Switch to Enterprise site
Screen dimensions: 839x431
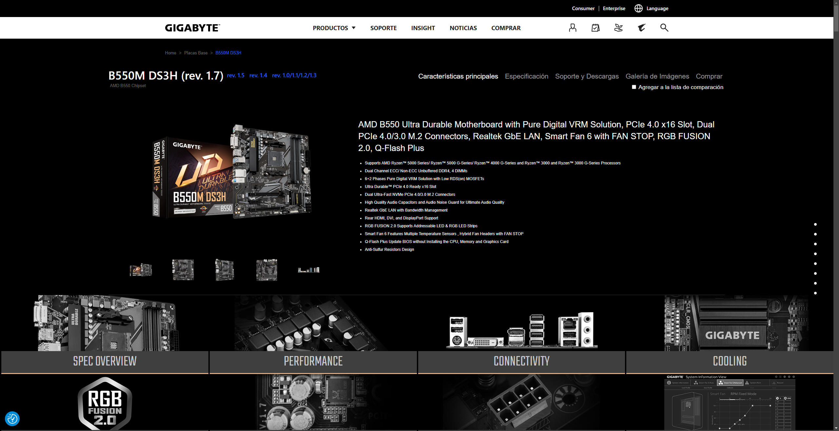coord(614,9)
